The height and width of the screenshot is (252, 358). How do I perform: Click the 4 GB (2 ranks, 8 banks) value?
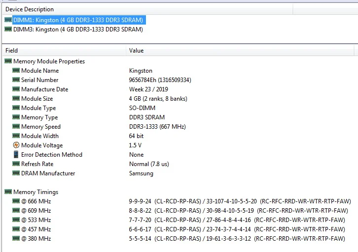(x=158, y=99)
